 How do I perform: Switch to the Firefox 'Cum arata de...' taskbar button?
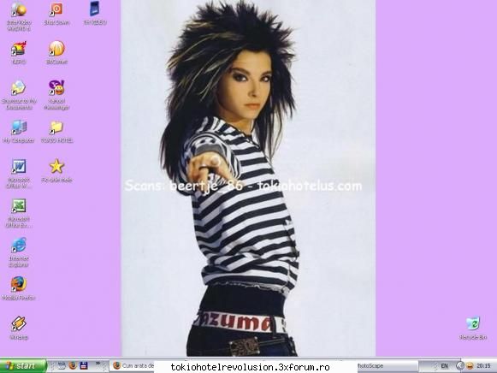pos(133,365)
